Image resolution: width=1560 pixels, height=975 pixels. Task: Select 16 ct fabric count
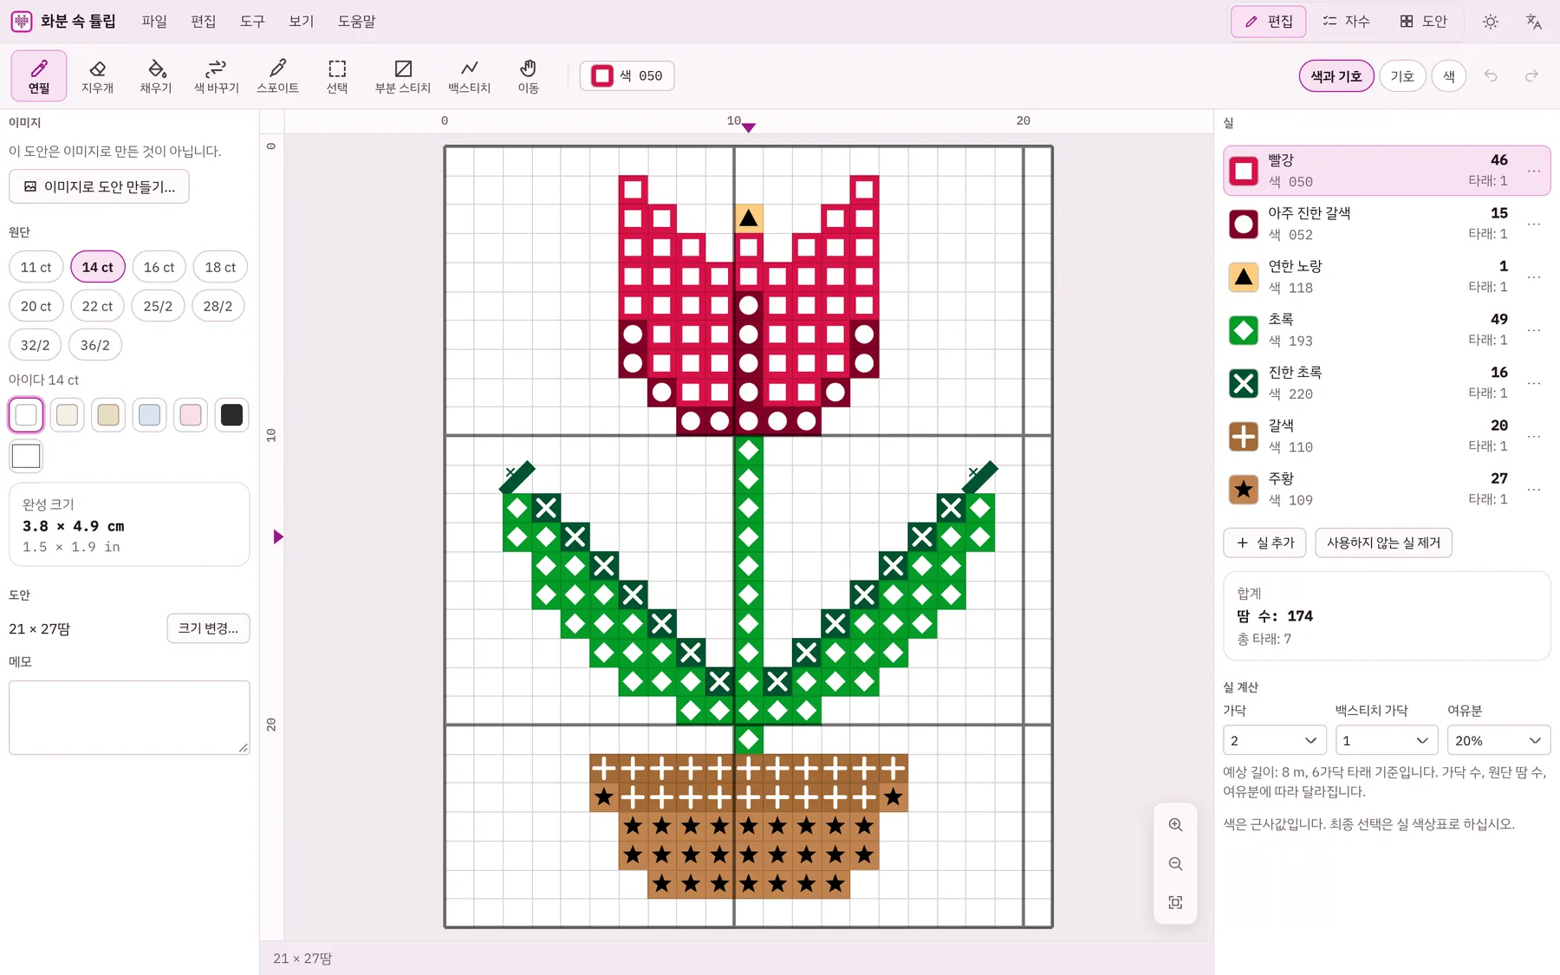point(159,267)
